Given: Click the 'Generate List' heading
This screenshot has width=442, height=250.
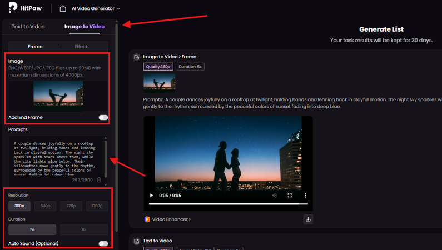Looking at the screenshot, I should (381, 29).
